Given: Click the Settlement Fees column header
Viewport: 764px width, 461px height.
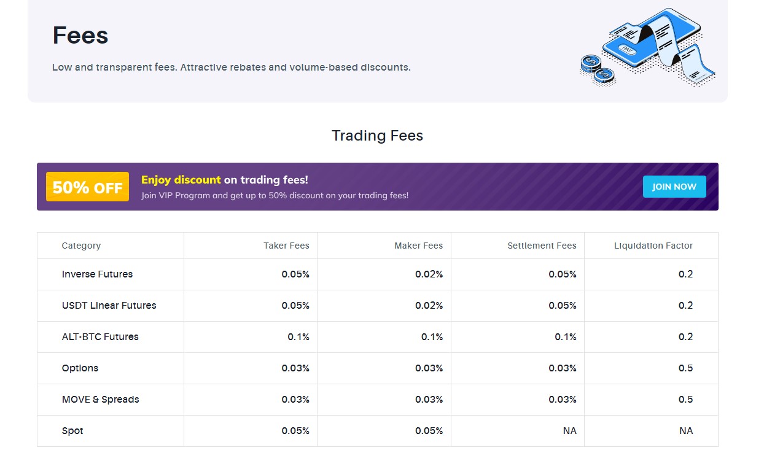Looking at the screenshot, I should click(542, 246).
